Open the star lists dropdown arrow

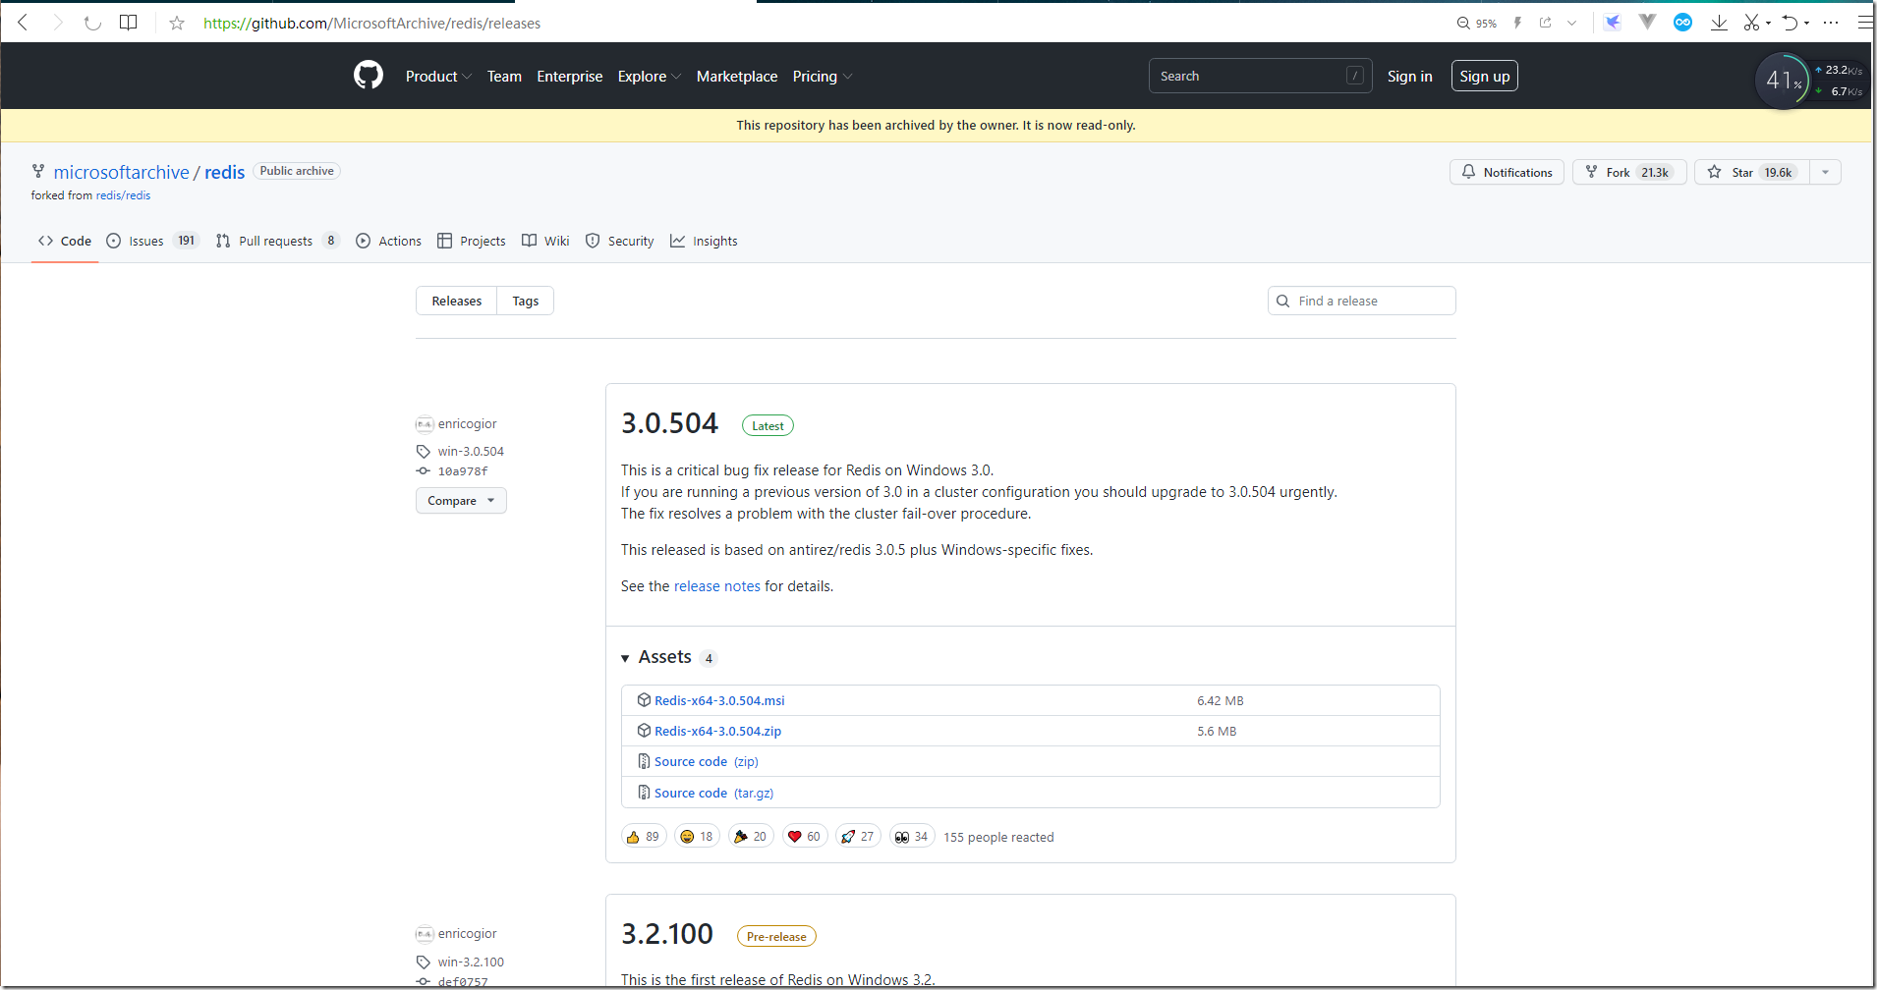coord(1826,172)
